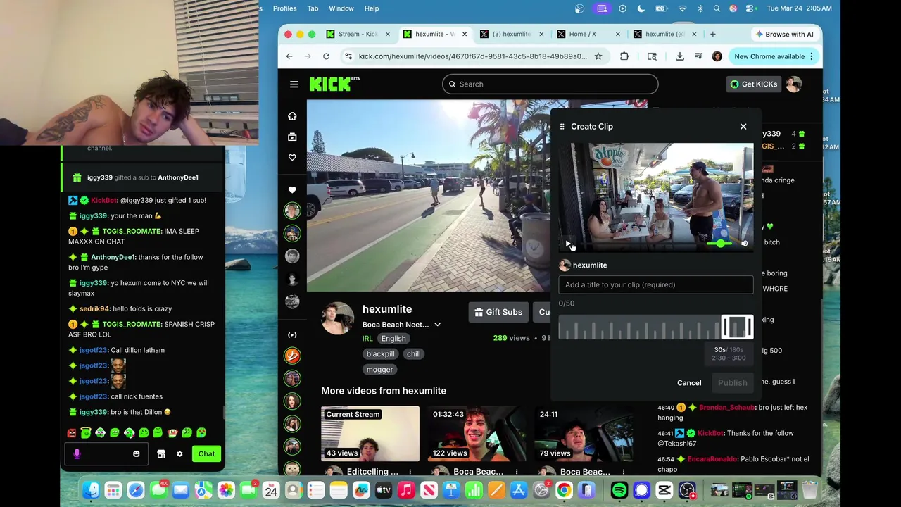Go back in Chrome
Image resolution: width=901 pixels, height=507 pixels.
click(x=289, y=56)
